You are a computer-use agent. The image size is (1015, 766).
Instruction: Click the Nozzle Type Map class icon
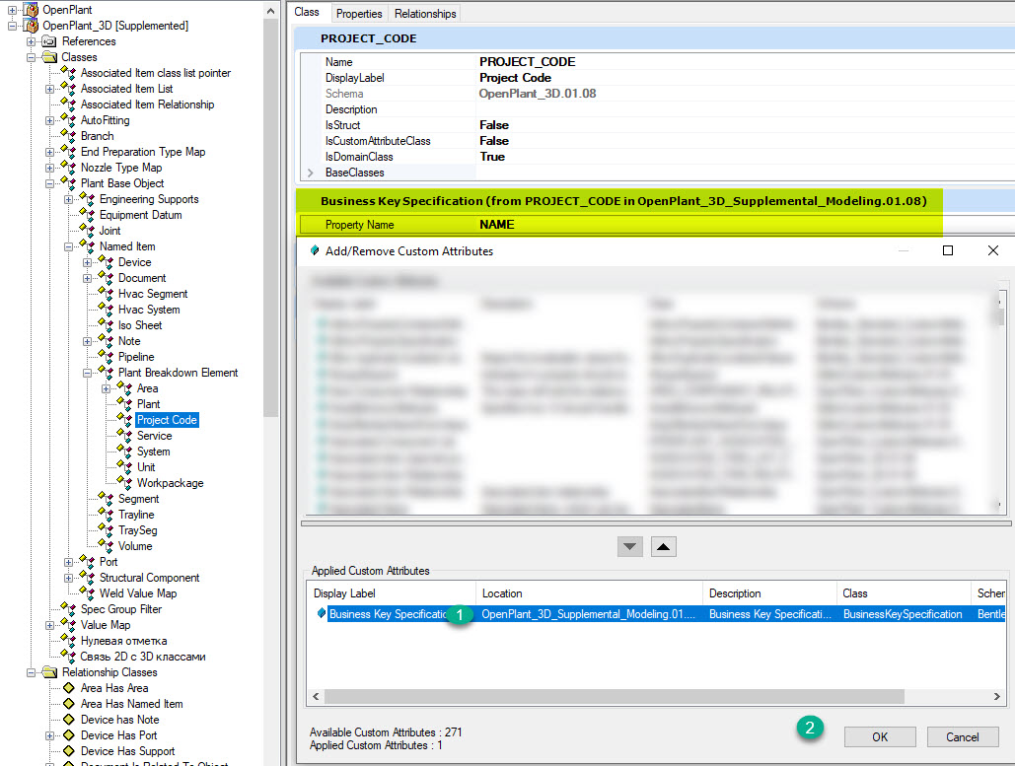(x=68, y=168)
